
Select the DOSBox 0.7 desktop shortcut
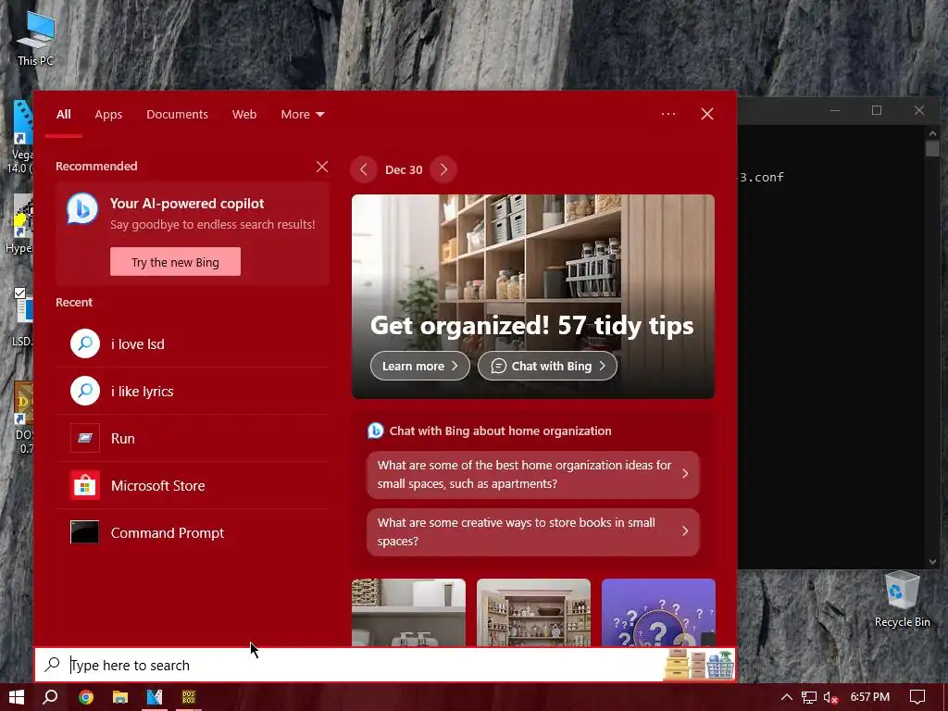pyautogui.click(x=23, y=418)
